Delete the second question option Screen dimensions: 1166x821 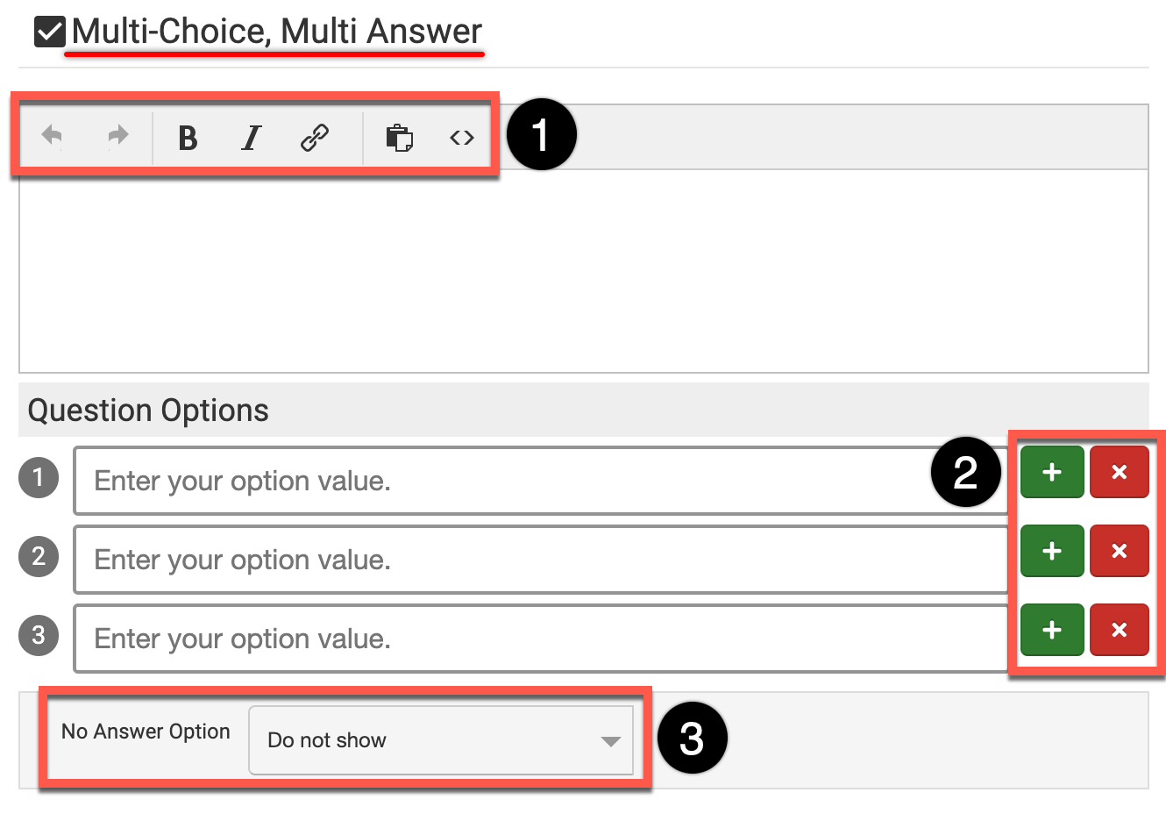[x=1119, y=551]
